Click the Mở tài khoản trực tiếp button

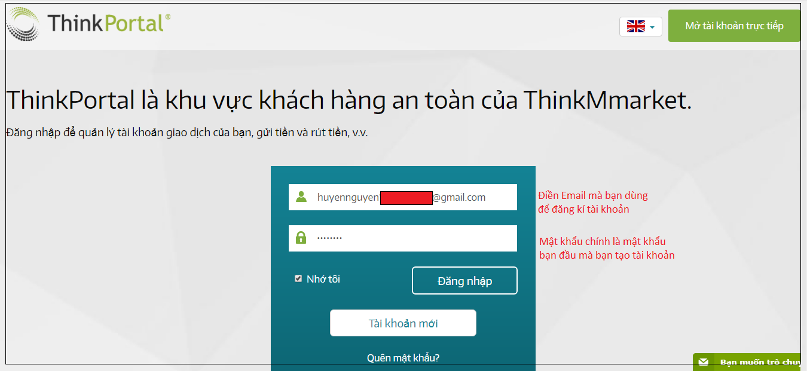pos(734,26)
